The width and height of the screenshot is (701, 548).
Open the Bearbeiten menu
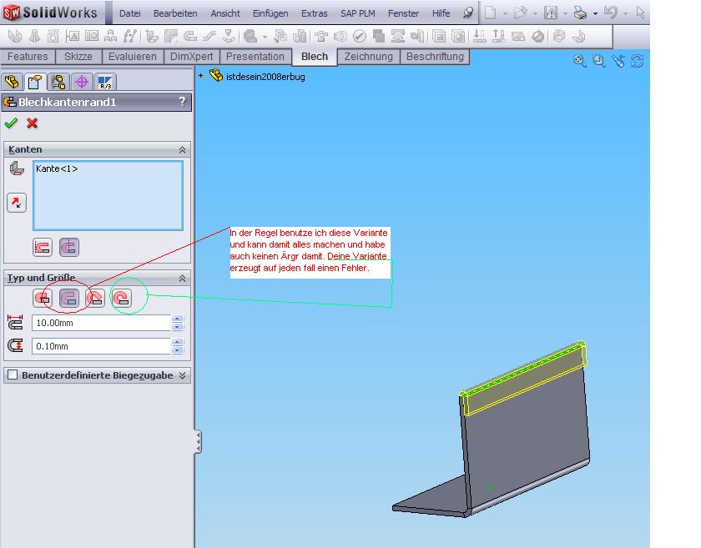175,13
